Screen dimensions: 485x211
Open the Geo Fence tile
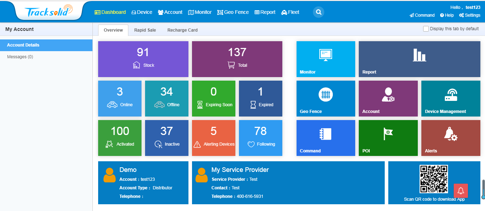pyautogui.click(x=325, y=98)
